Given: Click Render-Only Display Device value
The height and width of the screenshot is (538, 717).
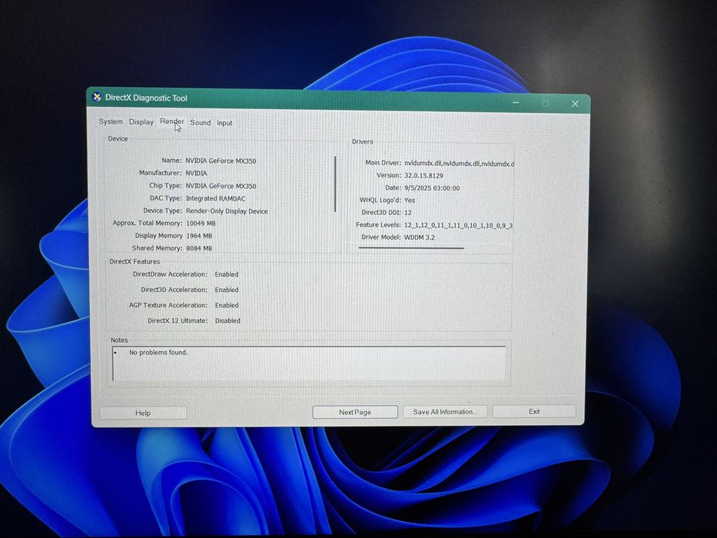Looking at the screenshot, I should (x=227, y=211).
